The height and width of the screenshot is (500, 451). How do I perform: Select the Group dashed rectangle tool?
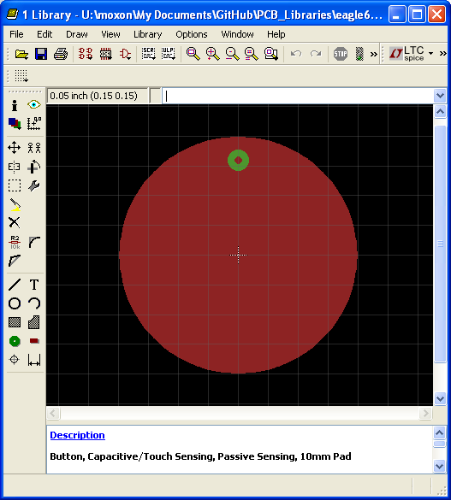pyautogui.click(x=15, y=185)
